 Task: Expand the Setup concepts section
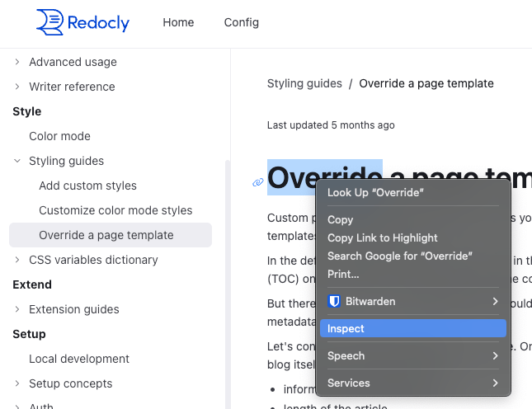tap(17, 383)
